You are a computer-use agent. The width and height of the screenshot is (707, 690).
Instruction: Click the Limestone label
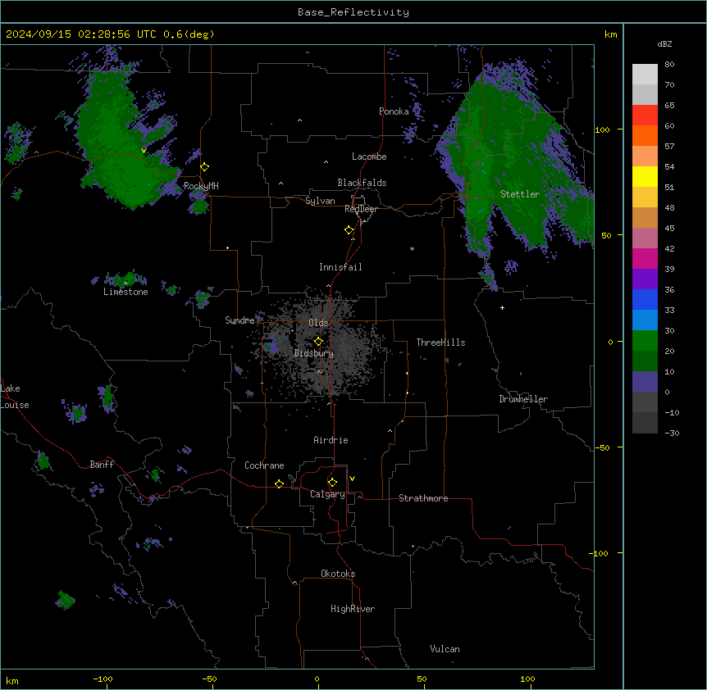(125, 292)
